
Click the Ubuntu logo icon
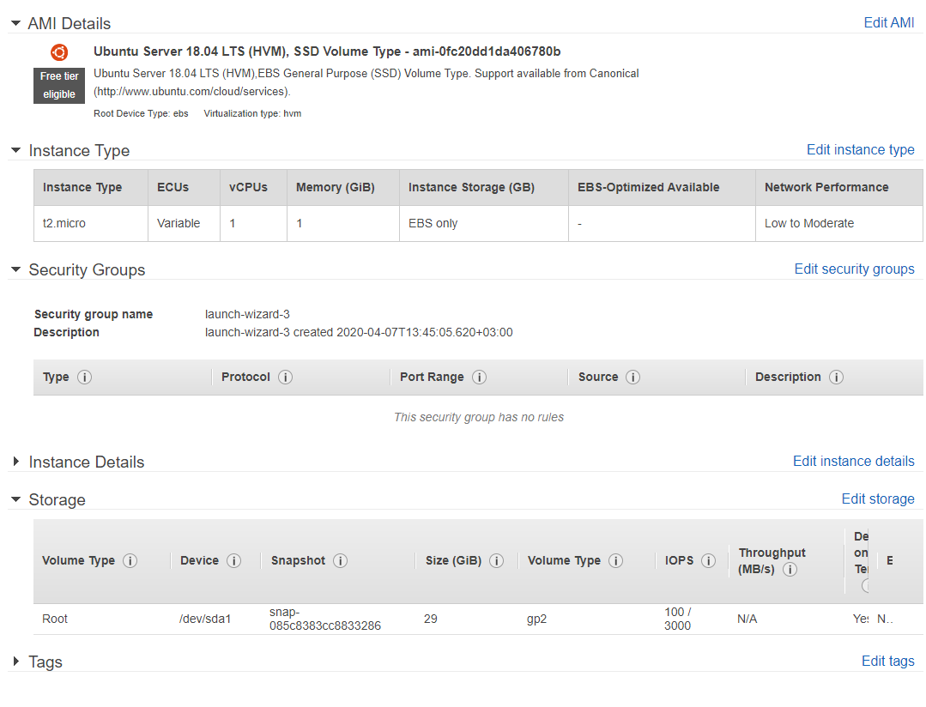point(59,52)
